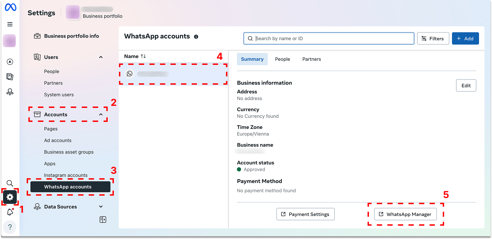Open the pages/news icon in left rail

[x=10, y=77]
